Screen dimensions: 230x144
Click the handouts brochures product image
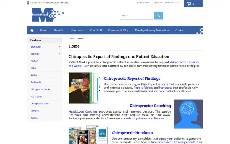[x=88, y=135]
